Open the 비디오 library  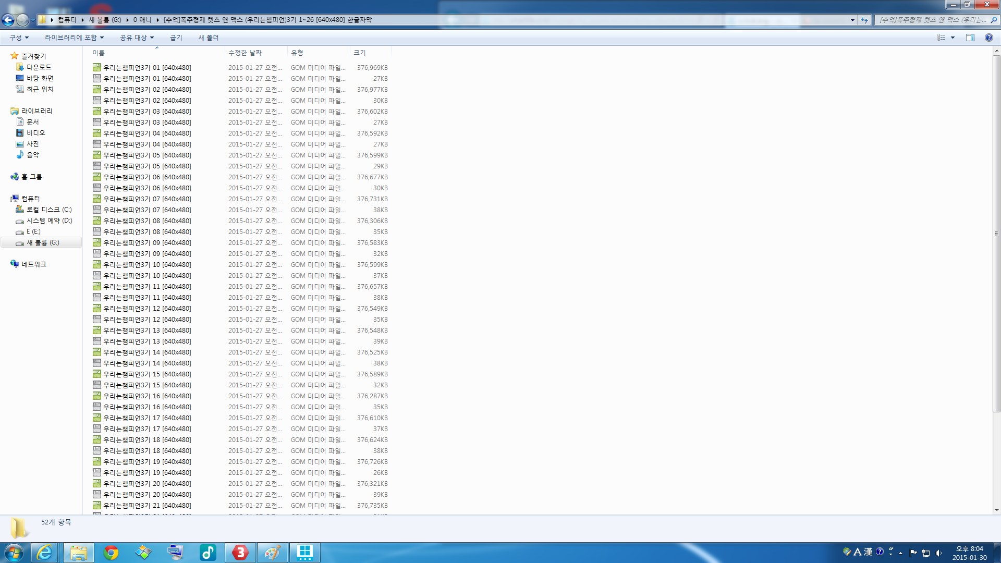[36, 133]
